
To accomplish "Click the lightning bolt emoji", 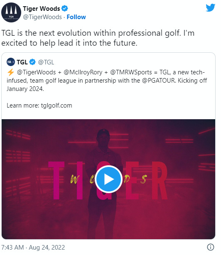I will (11, 72).
